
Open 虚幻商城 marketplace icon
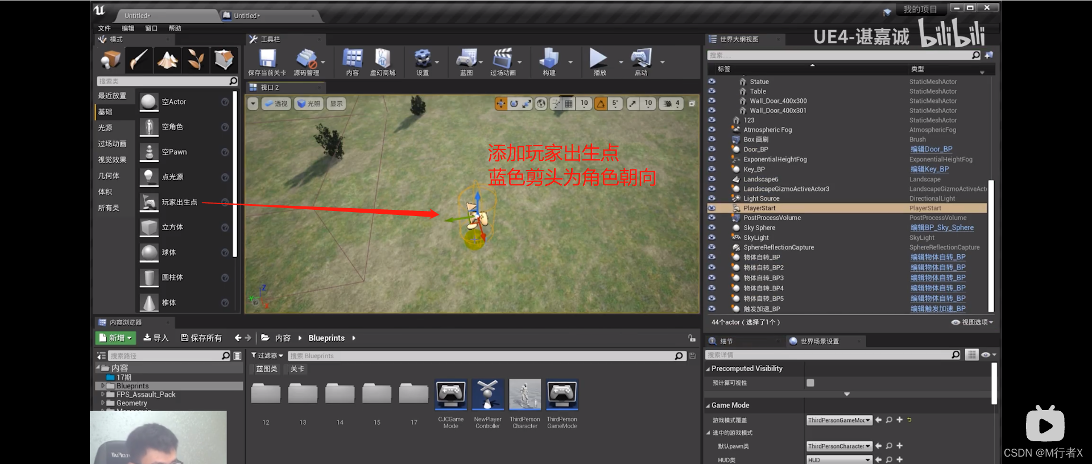tap(383, 62)
